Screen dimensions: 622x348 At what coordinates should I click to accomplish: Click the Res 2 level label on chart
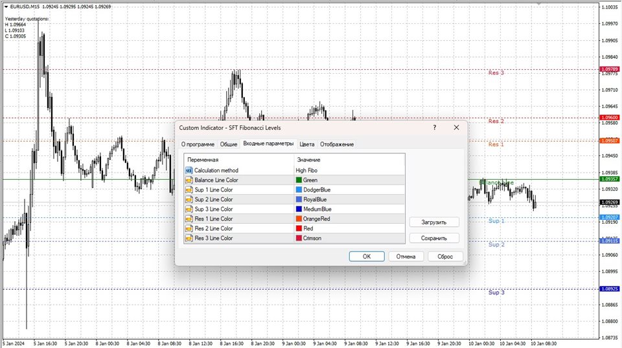click(496, 121)
